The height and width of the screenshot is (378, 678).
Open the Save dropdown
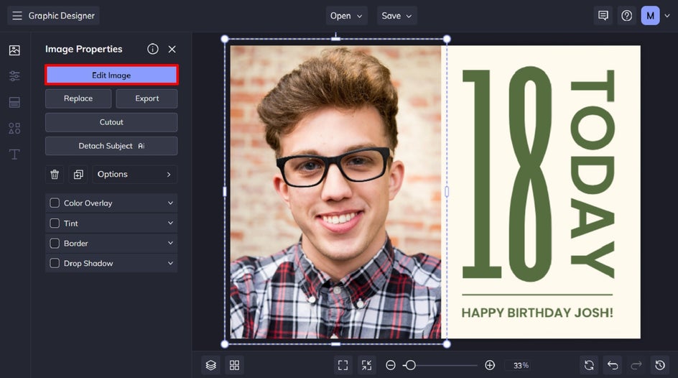pyautogui.click(x=396, y=16)
